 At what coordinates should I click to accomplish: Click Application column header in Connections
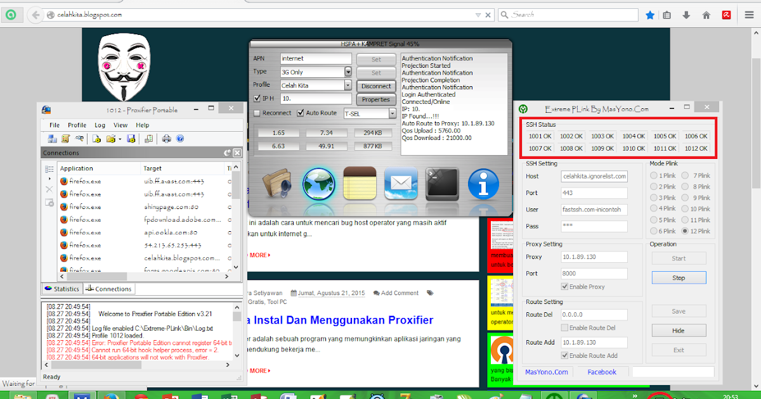point(99,168)
